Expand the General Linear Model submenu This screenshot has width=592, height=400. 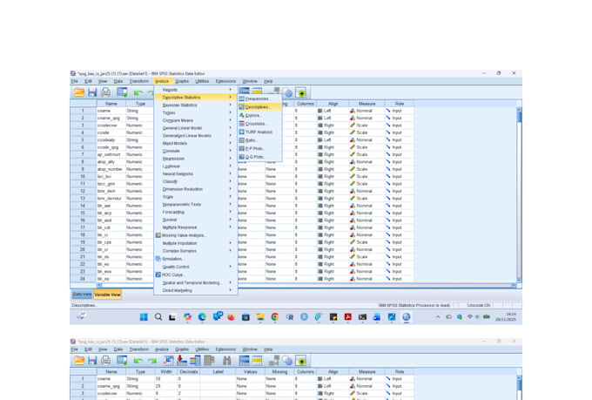point(196,128)
